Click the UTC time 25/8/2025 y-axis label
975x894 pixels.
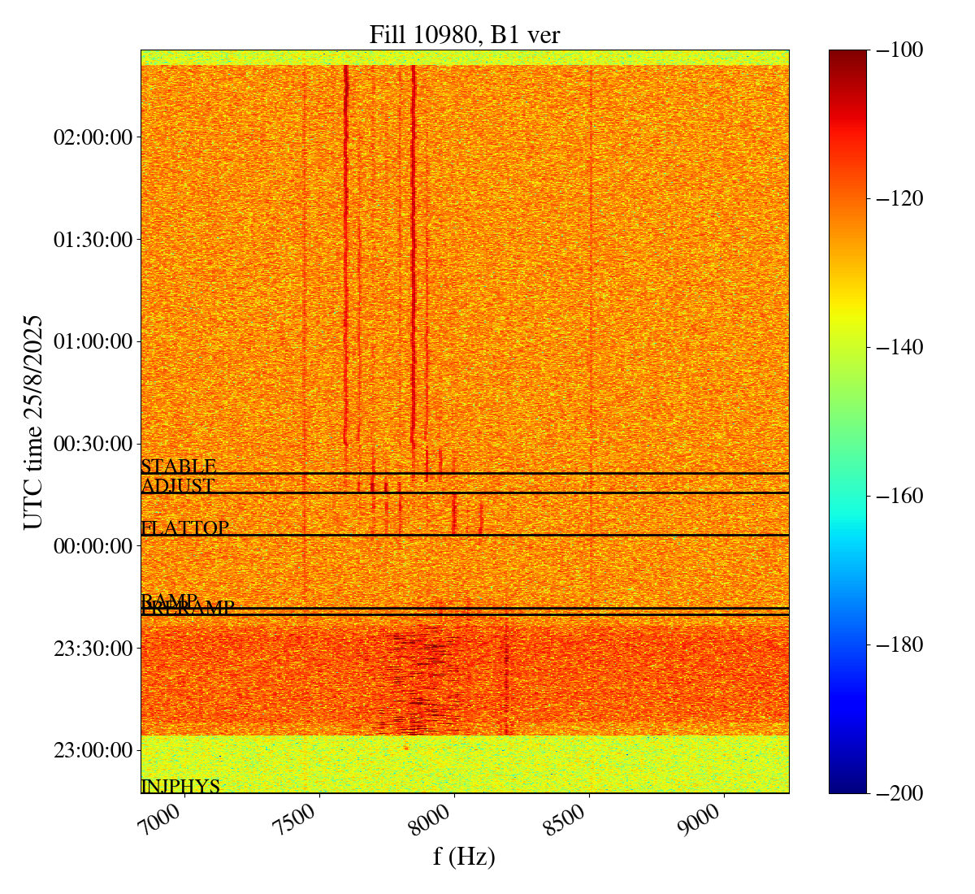(x=33, y=422)
